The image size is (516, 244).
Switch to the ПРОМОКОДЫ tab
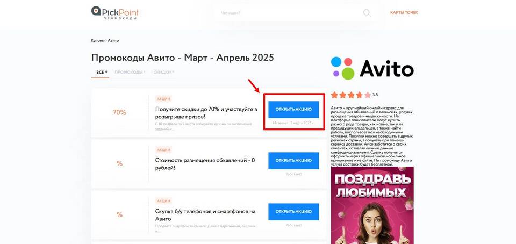[130, 72]
